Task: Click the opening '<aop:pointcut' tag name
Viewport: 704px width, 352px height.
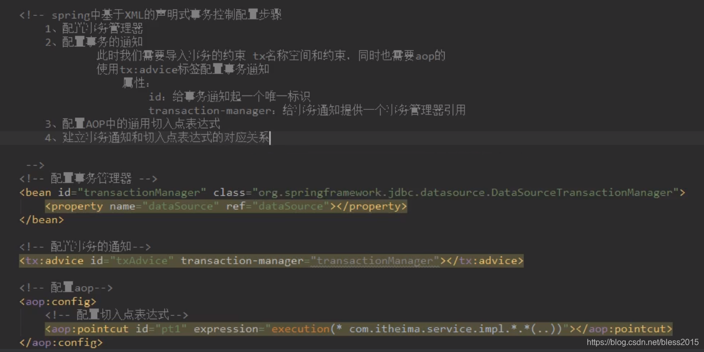Action: tap(87, 329)
